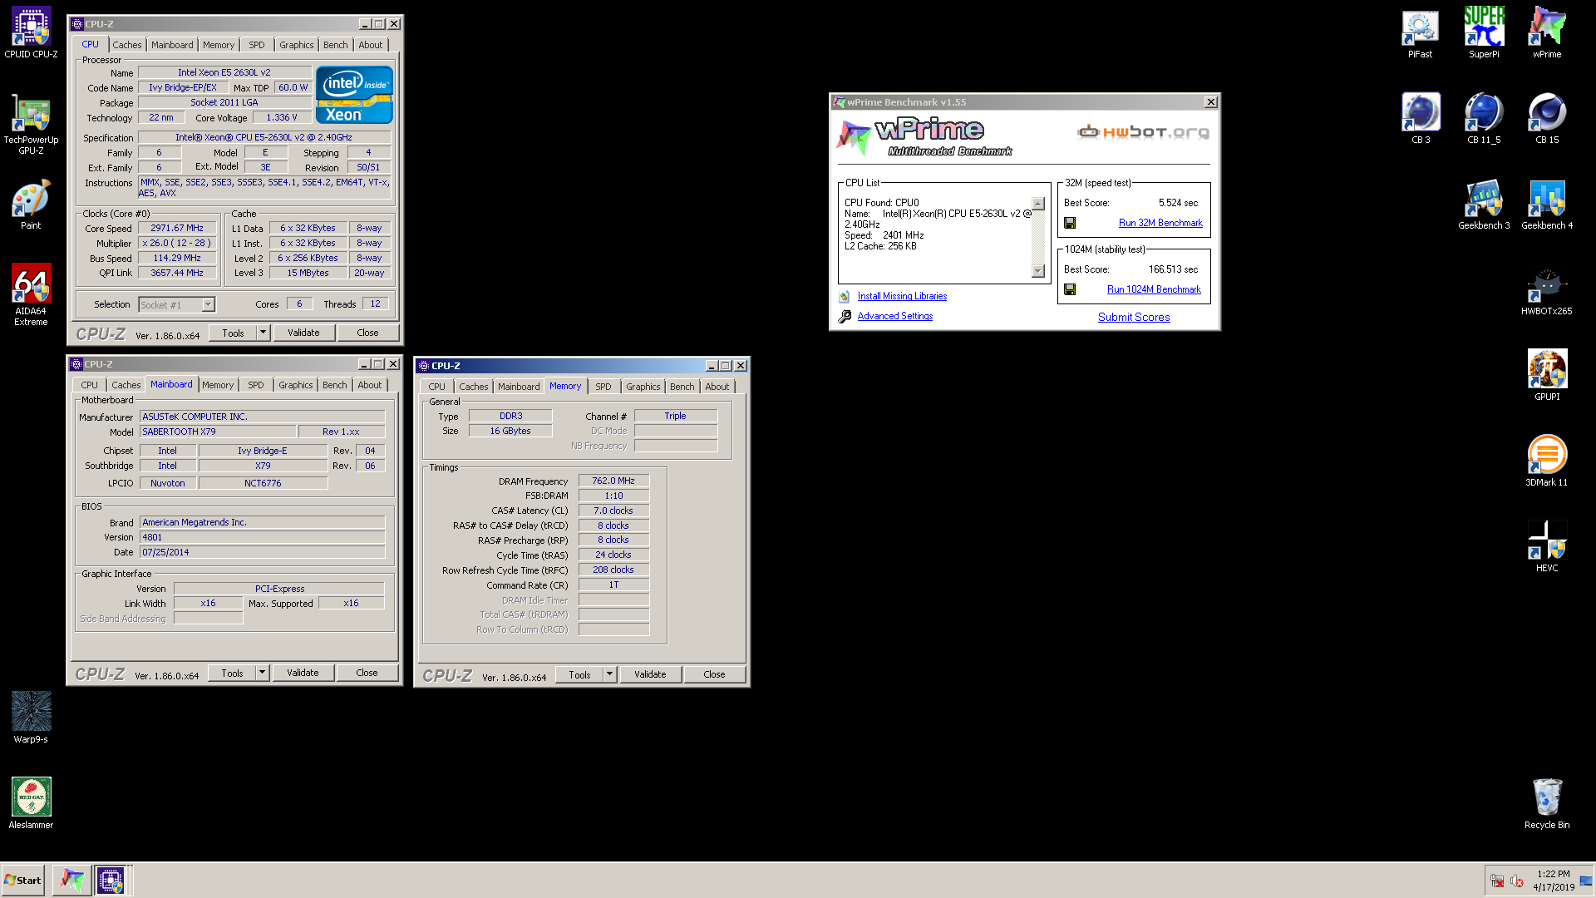This screenshot has width=1596, height=898.
Task: Click the volume tray icon
Action: pos(1516,881)
